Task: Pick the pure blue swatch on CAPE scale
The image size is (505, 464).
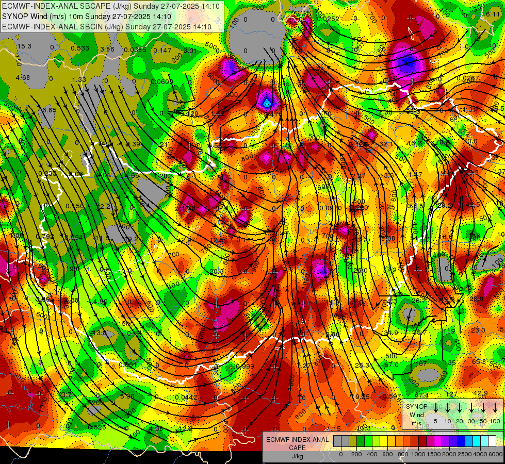Action: (x=461, y=441)
